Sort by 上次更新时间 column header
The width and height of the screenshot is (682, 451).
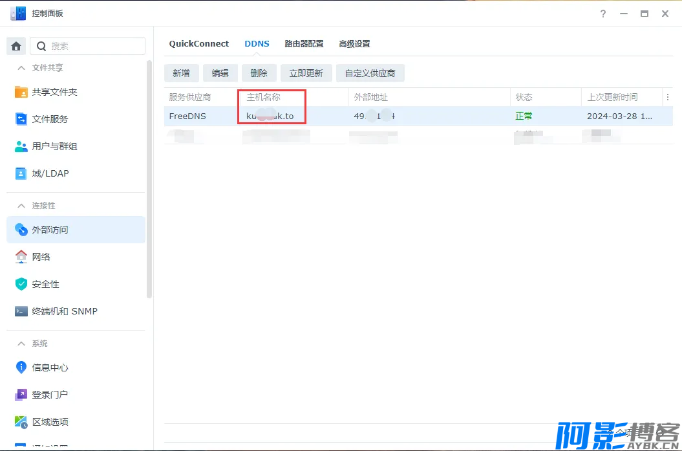point(622,97)
